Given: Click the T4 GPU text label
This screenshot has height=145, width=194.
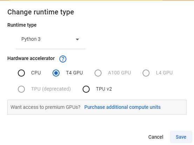Looking at the screenshot, I should [74, 73].
